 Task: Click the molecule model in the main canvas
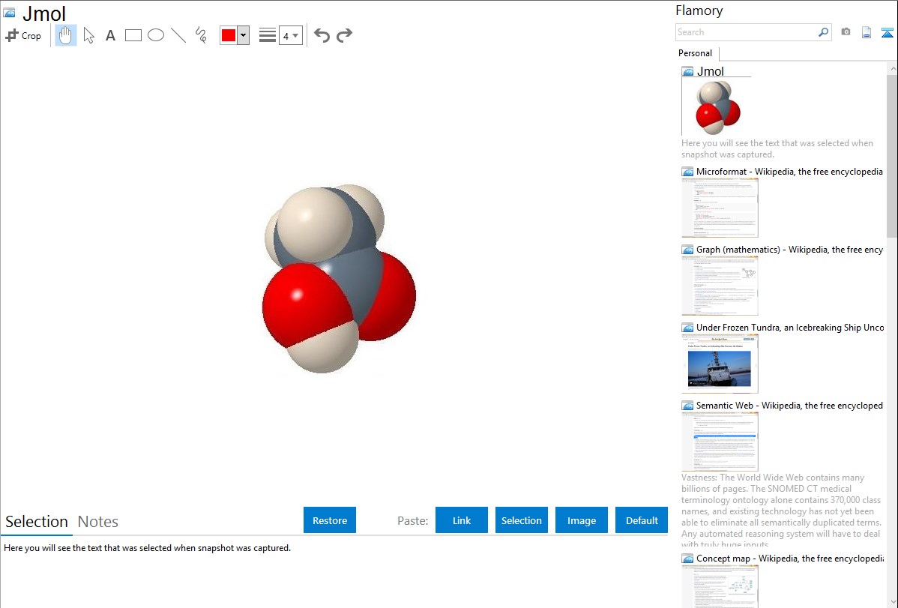point(338,279)
